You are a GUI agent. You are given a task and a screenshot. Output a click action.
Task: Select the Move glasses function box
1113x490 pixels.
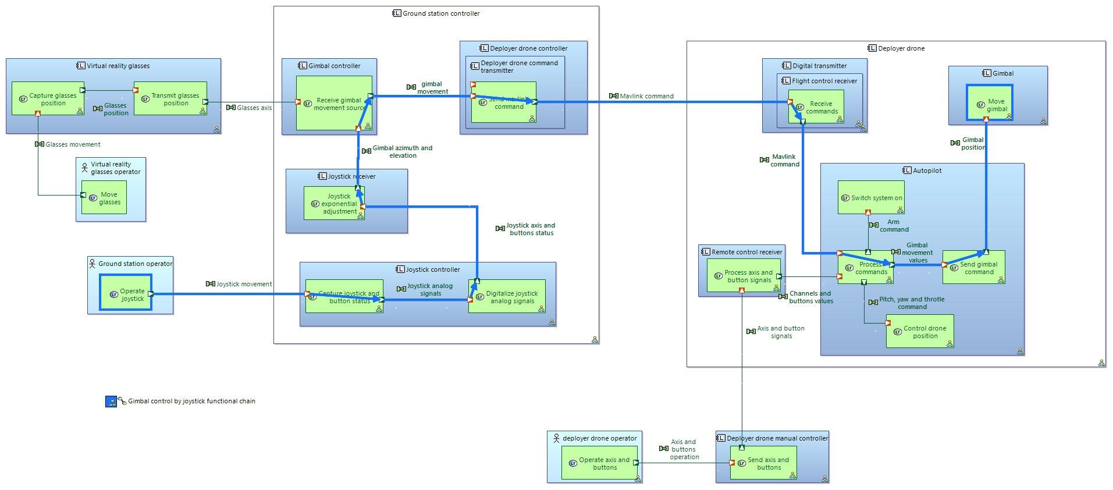(x=104, y=197)
